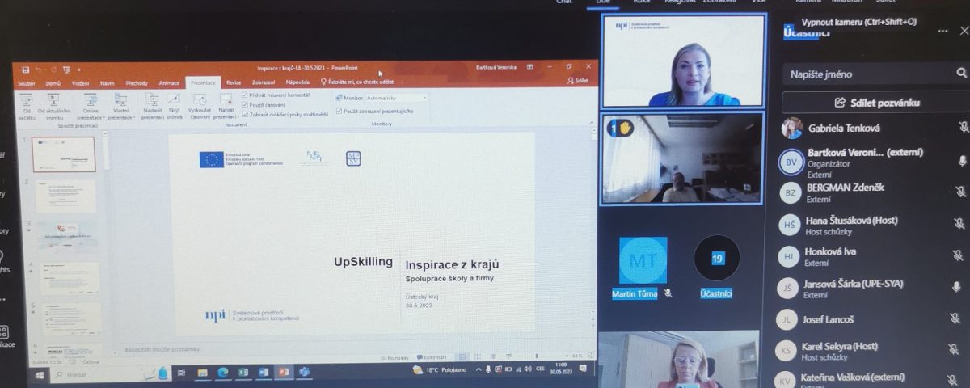Toggle Zobrazit ovládací prvky multimédií checkbox
The height and width of the screenshot is (388, 970).
pos(246,114)
